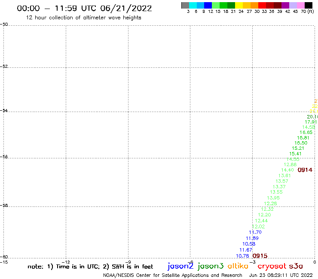Image resolution: width=318 pixels, height=279 pixels.
Task: Click the wave height value 11.67
Action: pos(246,250)
